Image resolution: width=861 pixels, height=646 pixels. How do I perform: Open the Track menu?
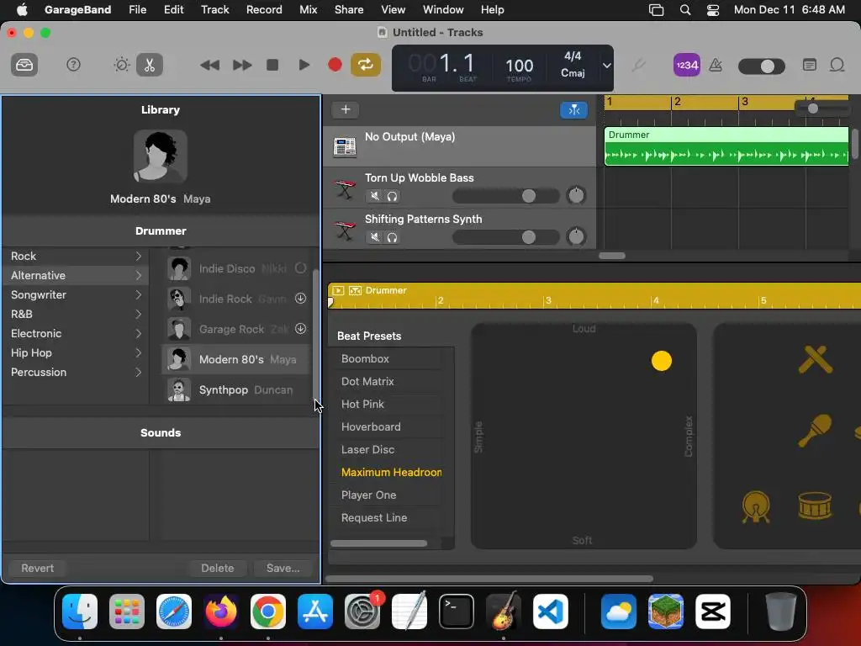pos(214,10)
